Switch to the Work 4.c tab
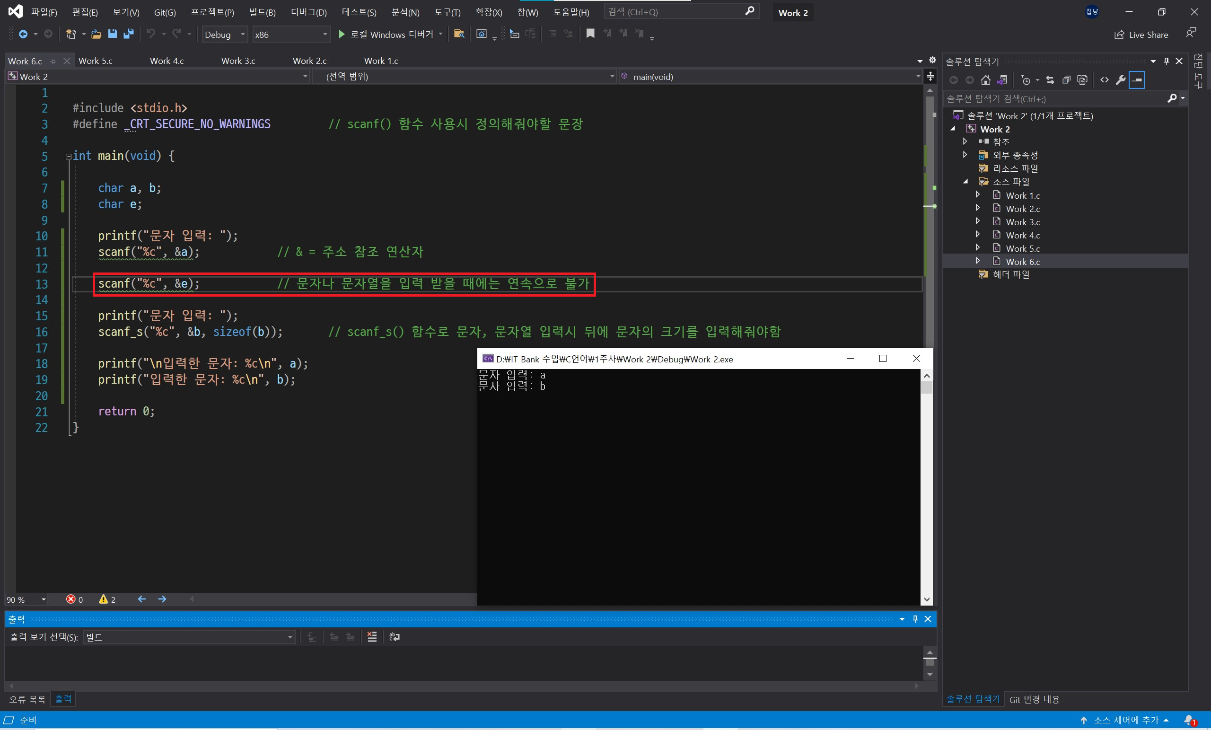The width and height of the screenshot is (1211, 730). pos(167,61)
